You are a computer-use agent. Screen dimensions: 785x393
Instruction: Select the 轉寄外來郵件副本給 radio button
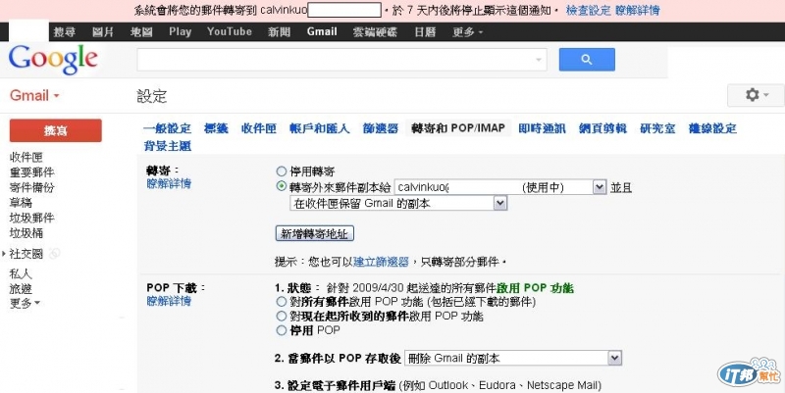[x=282, y=186]
